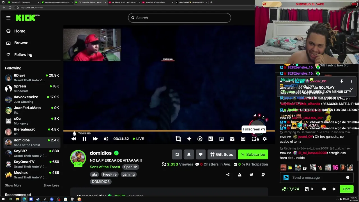Image resolution: width=359 pixels, height=202 pixels.
Task: Open Mechax's channel
Action: tap(32, 175)
